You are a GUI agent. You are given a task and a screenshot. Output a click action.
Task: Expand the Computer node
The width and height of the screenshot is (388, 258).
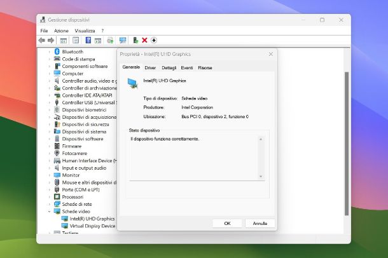[x=49, y=74]
